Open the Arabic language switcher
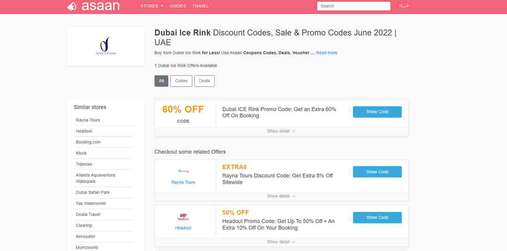 pyautogui.click(x=404, y=6)
